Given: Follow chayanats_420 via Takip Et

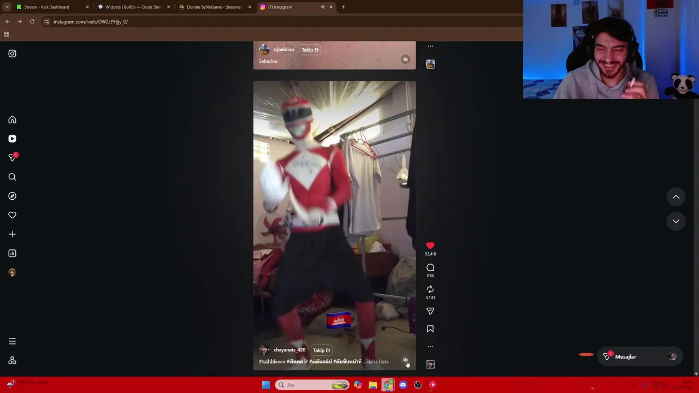Looking at the screenshot, I should [x=322, y=350].
